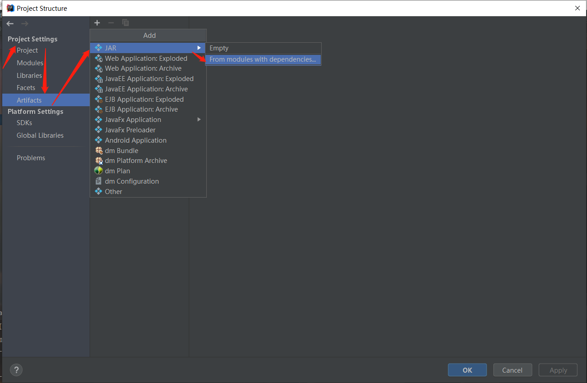Image resolution: width=587 pixels, height=383 pixels.
Task: Choose JavaEE Application: Exploded entry
Action: click(148, 79)
